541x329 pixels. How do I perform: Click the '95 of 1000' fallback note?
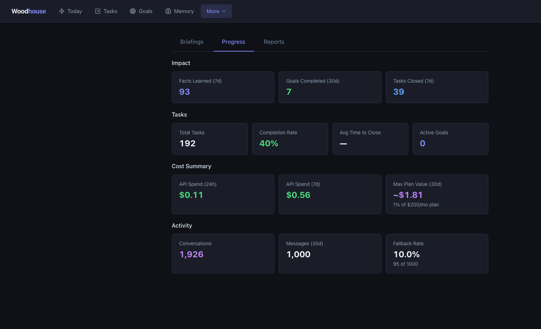click(x=406, y=264)
